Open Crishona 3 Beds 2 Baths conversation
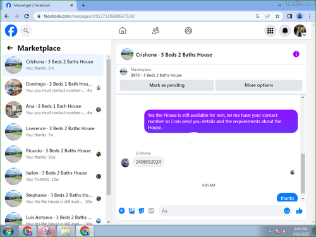The width and height of the screenshot is (316, 237). [53, 65]
